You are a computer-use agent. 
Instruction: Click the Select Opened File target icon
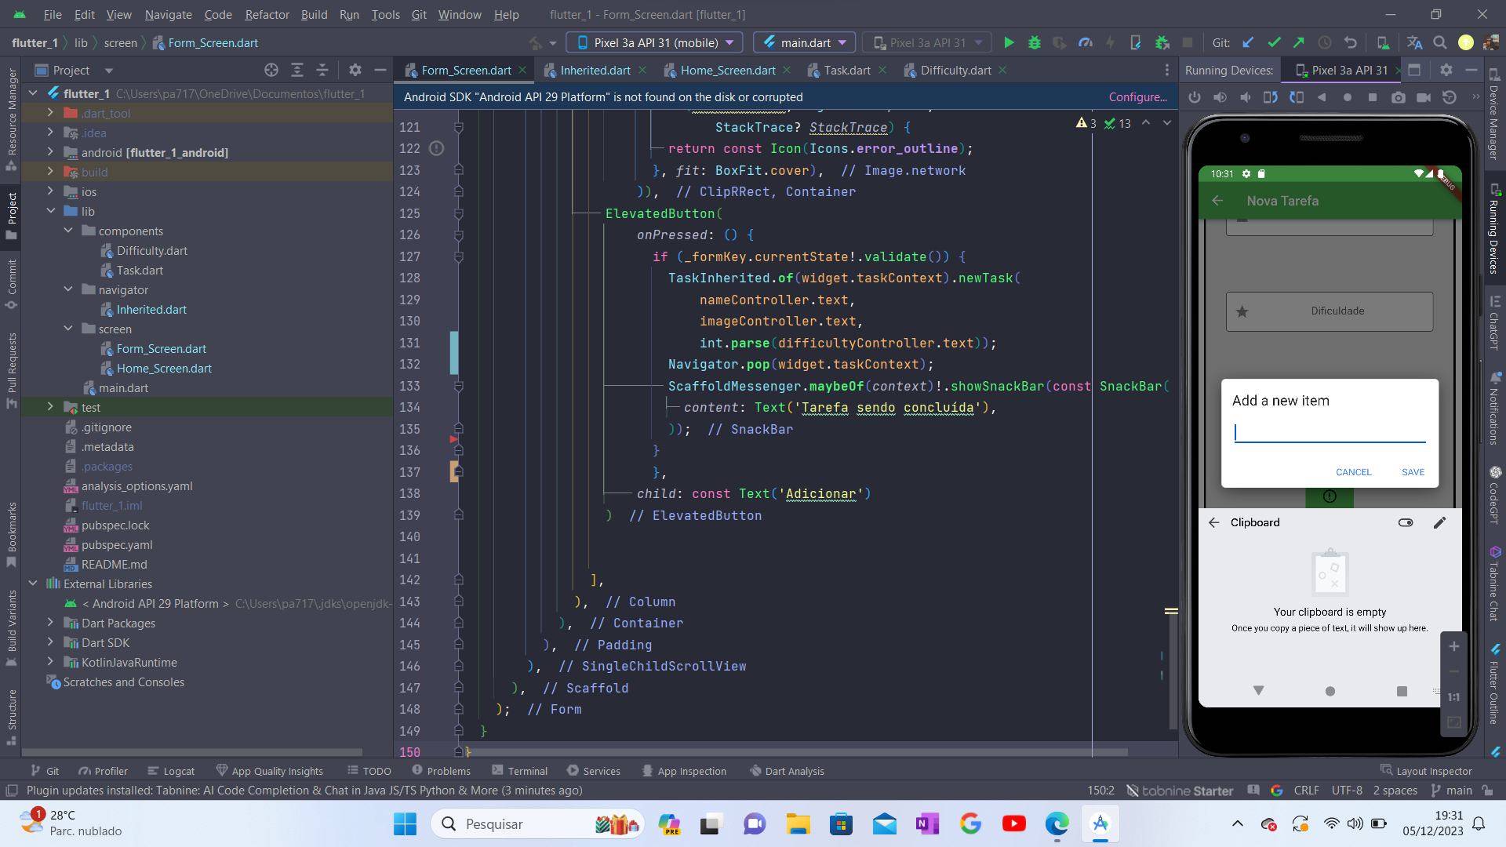(x=271, y=71)
